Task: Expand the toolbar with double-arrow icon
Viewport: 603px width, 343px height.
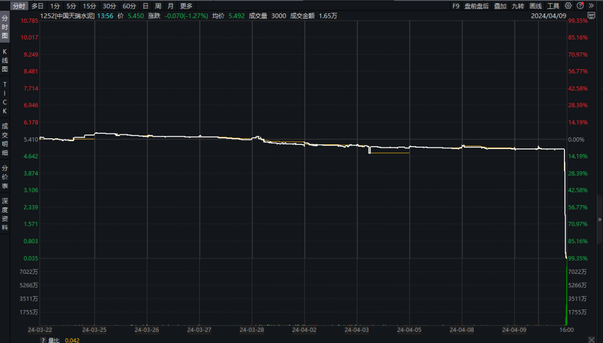Action: click(x=591, y=6)
